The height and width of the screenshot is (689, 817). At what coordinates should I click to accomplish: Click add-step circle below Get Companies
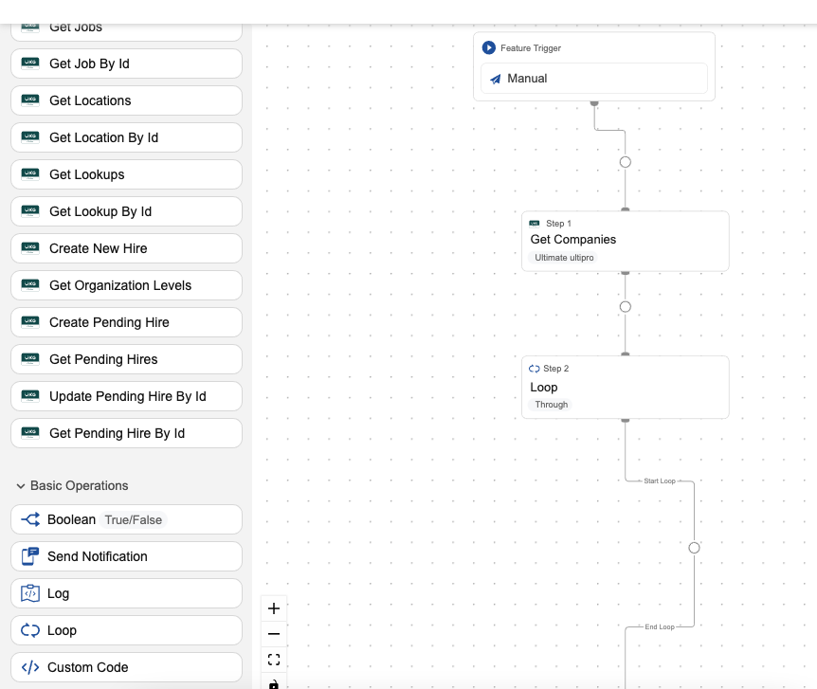(626, 307)
